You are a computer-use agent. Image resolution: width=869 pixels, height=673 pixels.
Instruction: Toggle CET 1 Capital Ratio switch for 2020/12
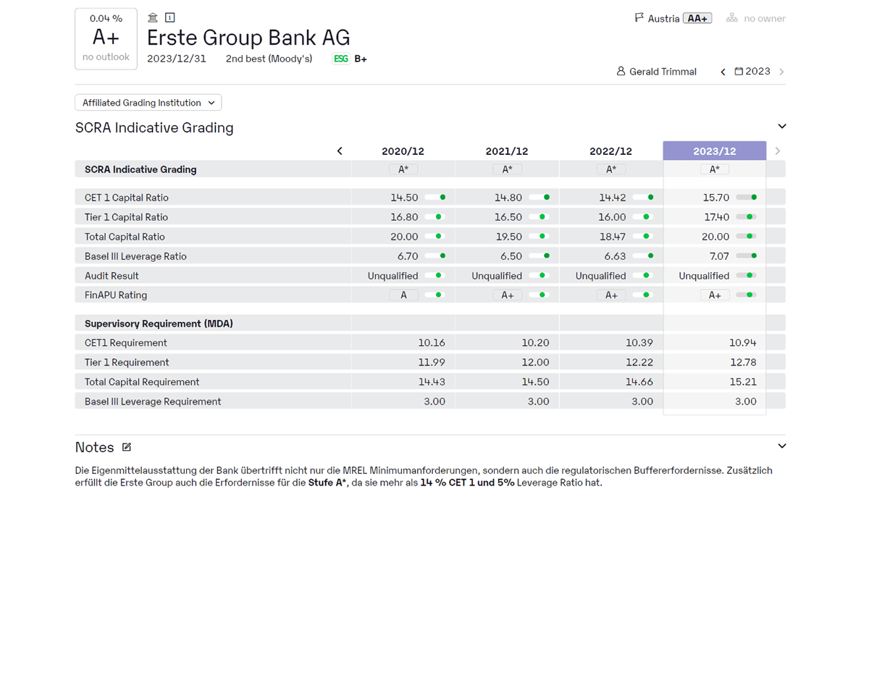[435, 198]
